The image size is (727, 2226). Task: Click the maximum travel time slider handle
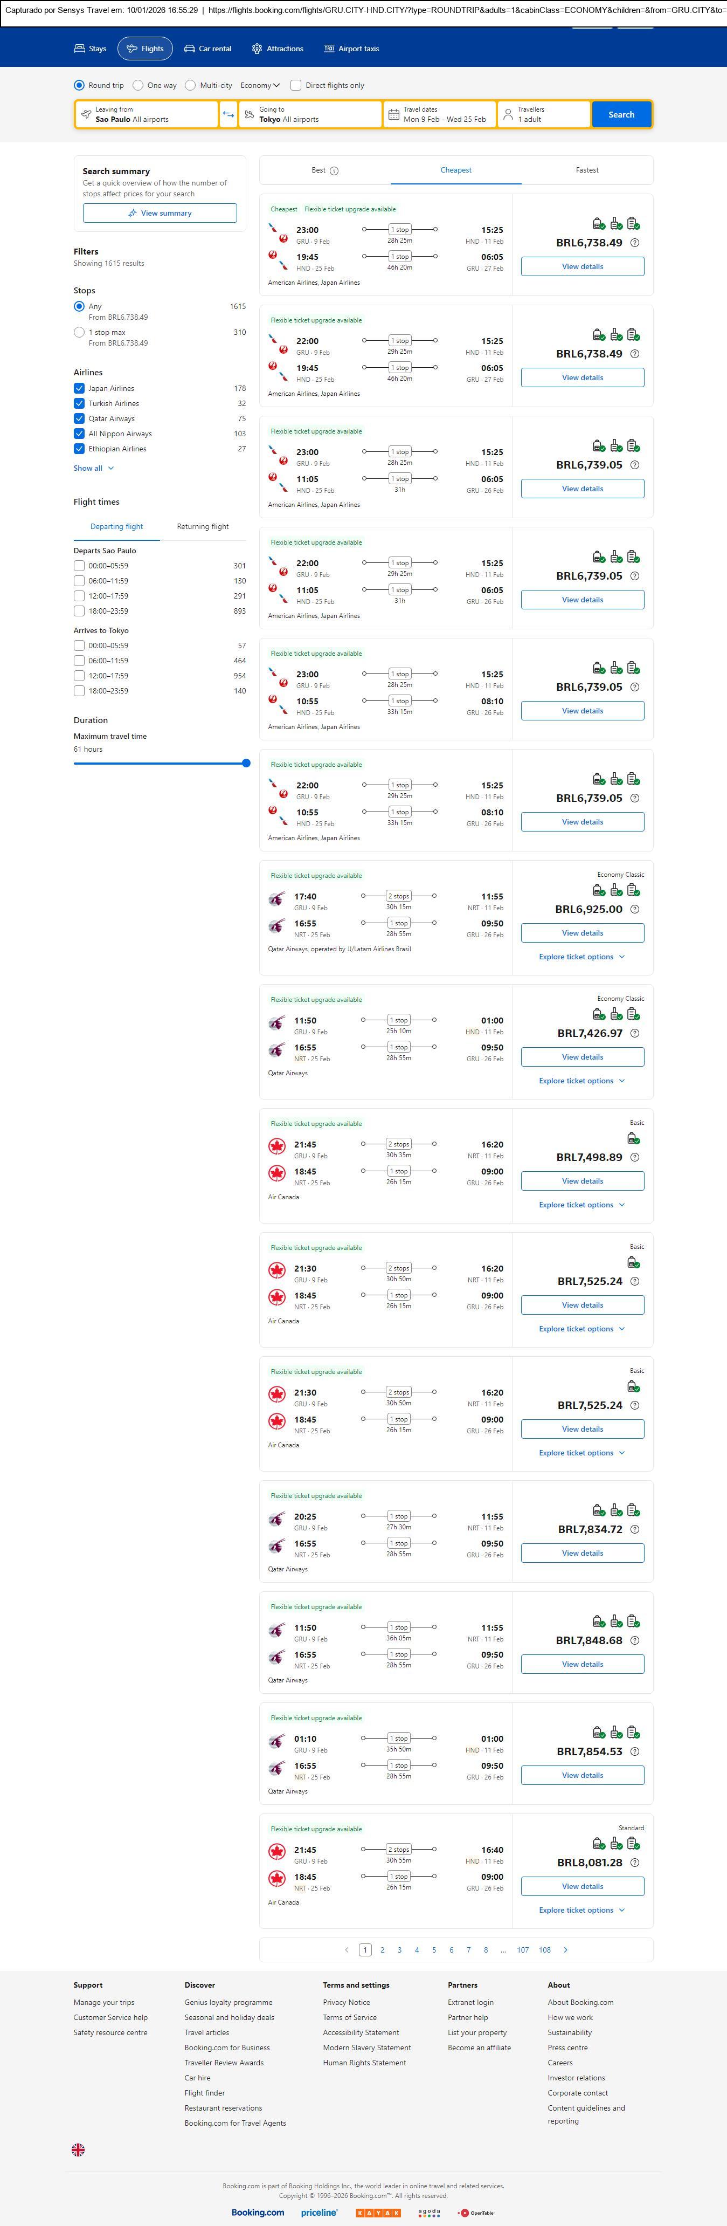(246, 763)
